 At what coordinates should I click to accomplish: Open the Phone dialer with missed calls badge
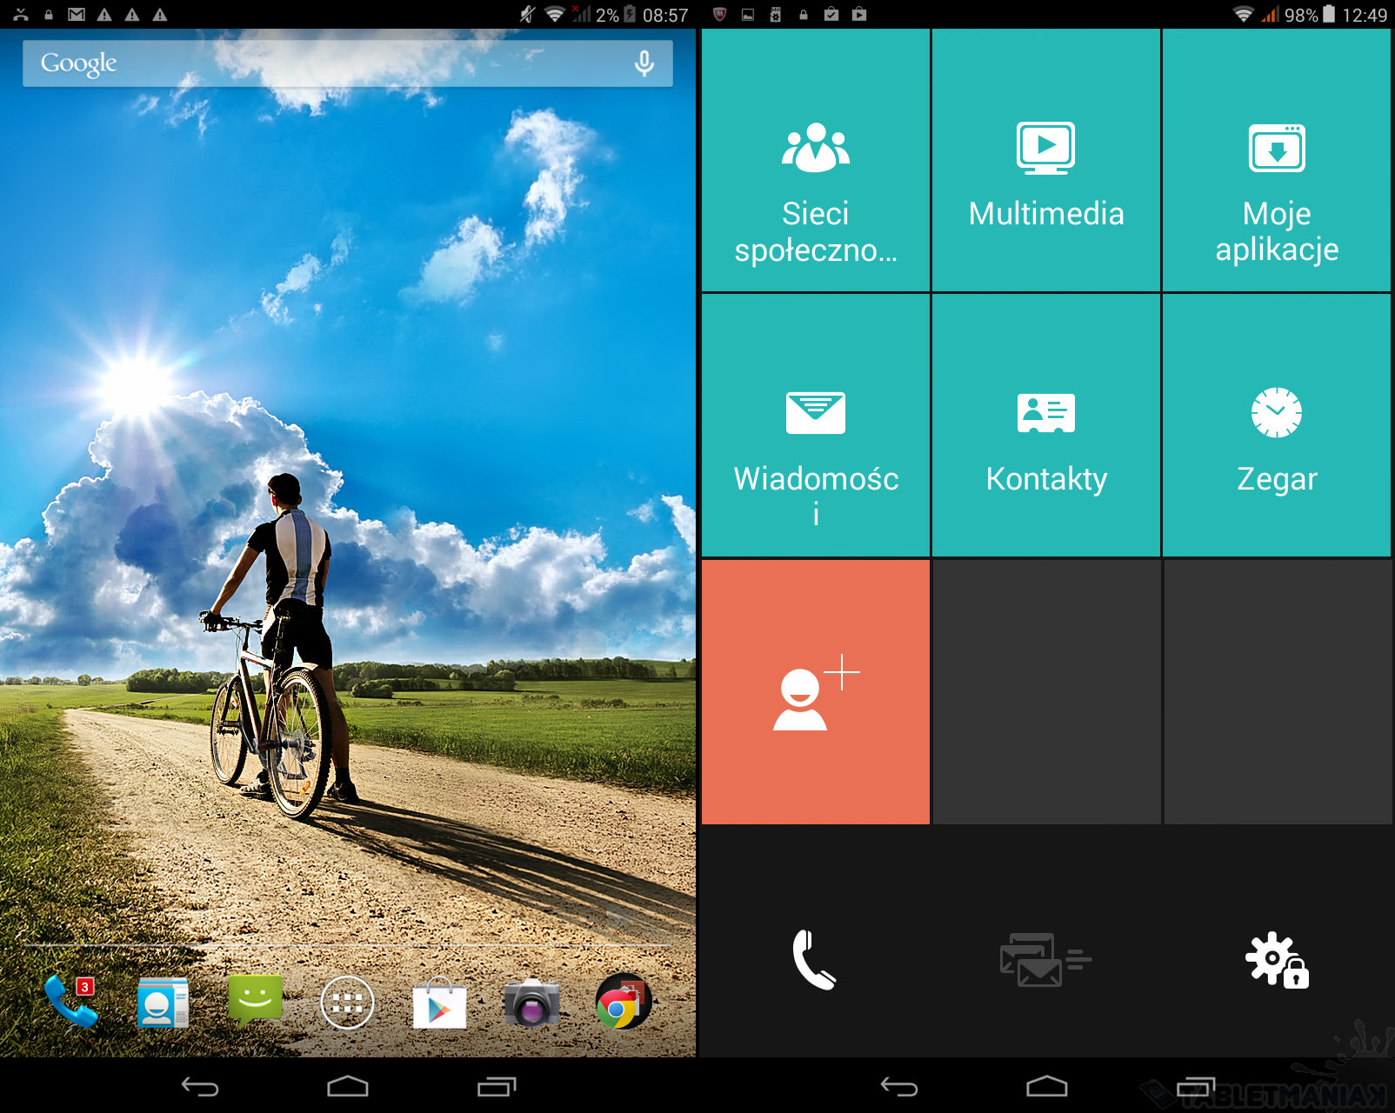click(x=71, y=1002)
